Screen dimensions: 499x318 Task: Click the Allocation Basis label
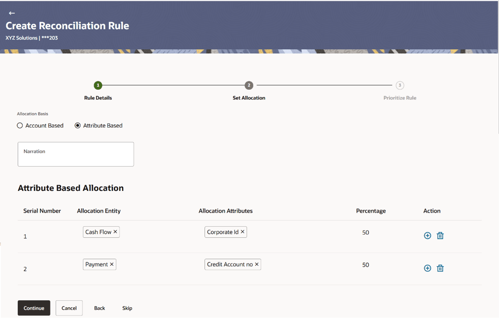pyautogui.click(x=33, y=114)
